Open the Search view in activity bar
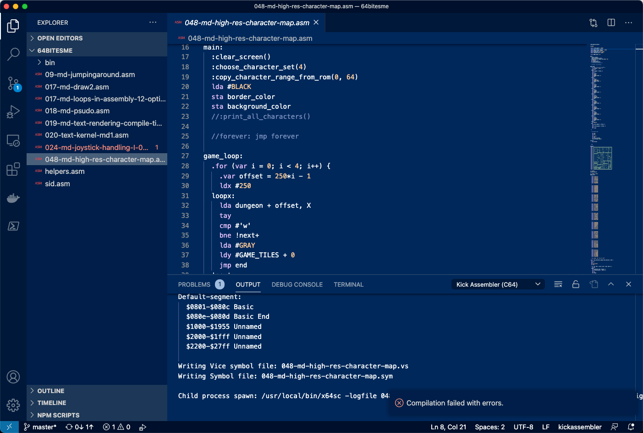This screenshot has width=643, height=433. coord(13,54)
